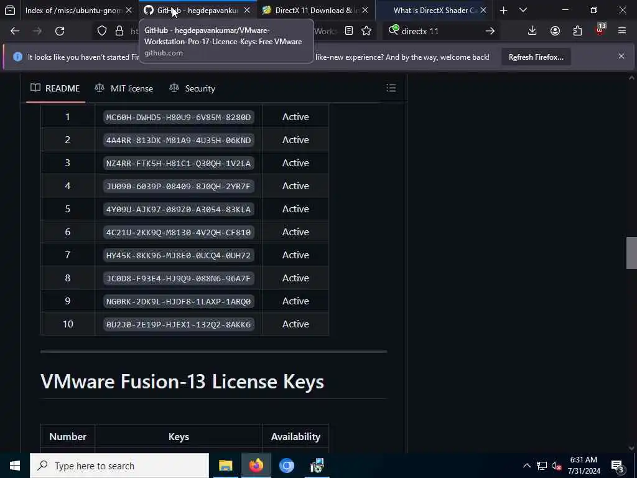This screenshot has height=478, width=637.
Task: Close the What Is DirectX Shader tab
Action: 483,11
